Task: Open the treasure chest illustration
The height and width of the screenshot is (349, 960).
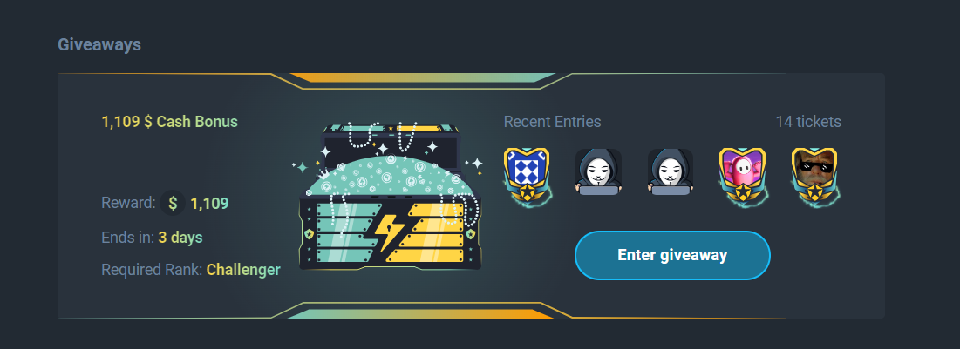Action: click(x=390, y=196)
